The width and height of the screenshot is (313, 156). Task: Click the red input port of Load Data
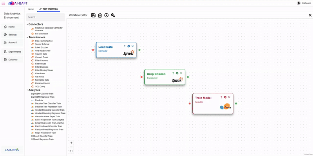coord(93,50)
